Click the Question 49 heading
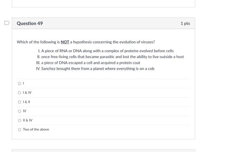243x152 pixels. click(x=30, y=23)
